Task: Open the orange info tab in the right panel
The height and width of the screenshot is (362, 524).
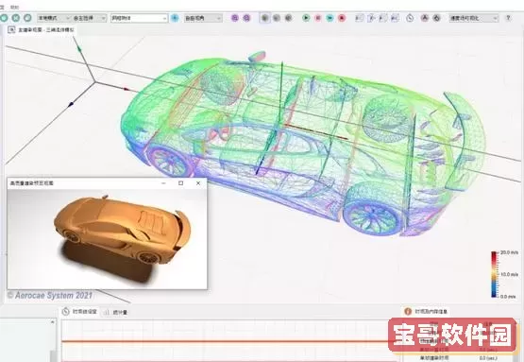Action: tap(426, 311)
